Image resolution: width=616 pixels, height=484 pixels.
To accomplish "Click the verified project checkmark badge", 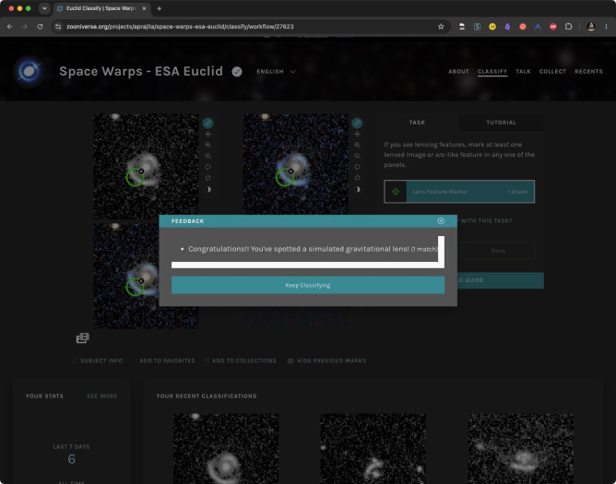I will point(237,72).
